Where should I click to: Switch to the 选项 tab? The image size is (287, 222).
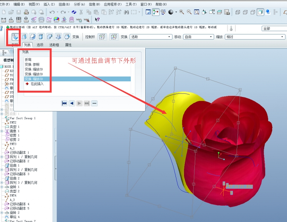[40, 45]
